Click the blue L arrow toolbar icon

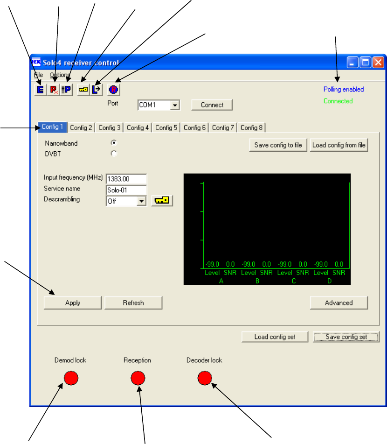(96, 90)
